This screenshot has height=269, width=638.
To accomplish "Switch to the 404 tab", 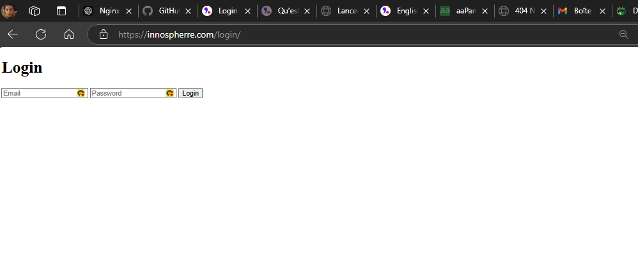I will point(524,11).
